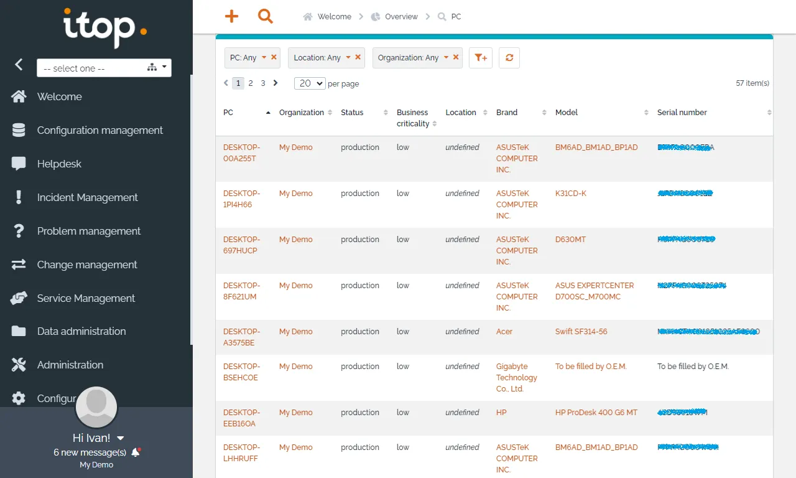Open the Incident Management menu

[88, 197]
